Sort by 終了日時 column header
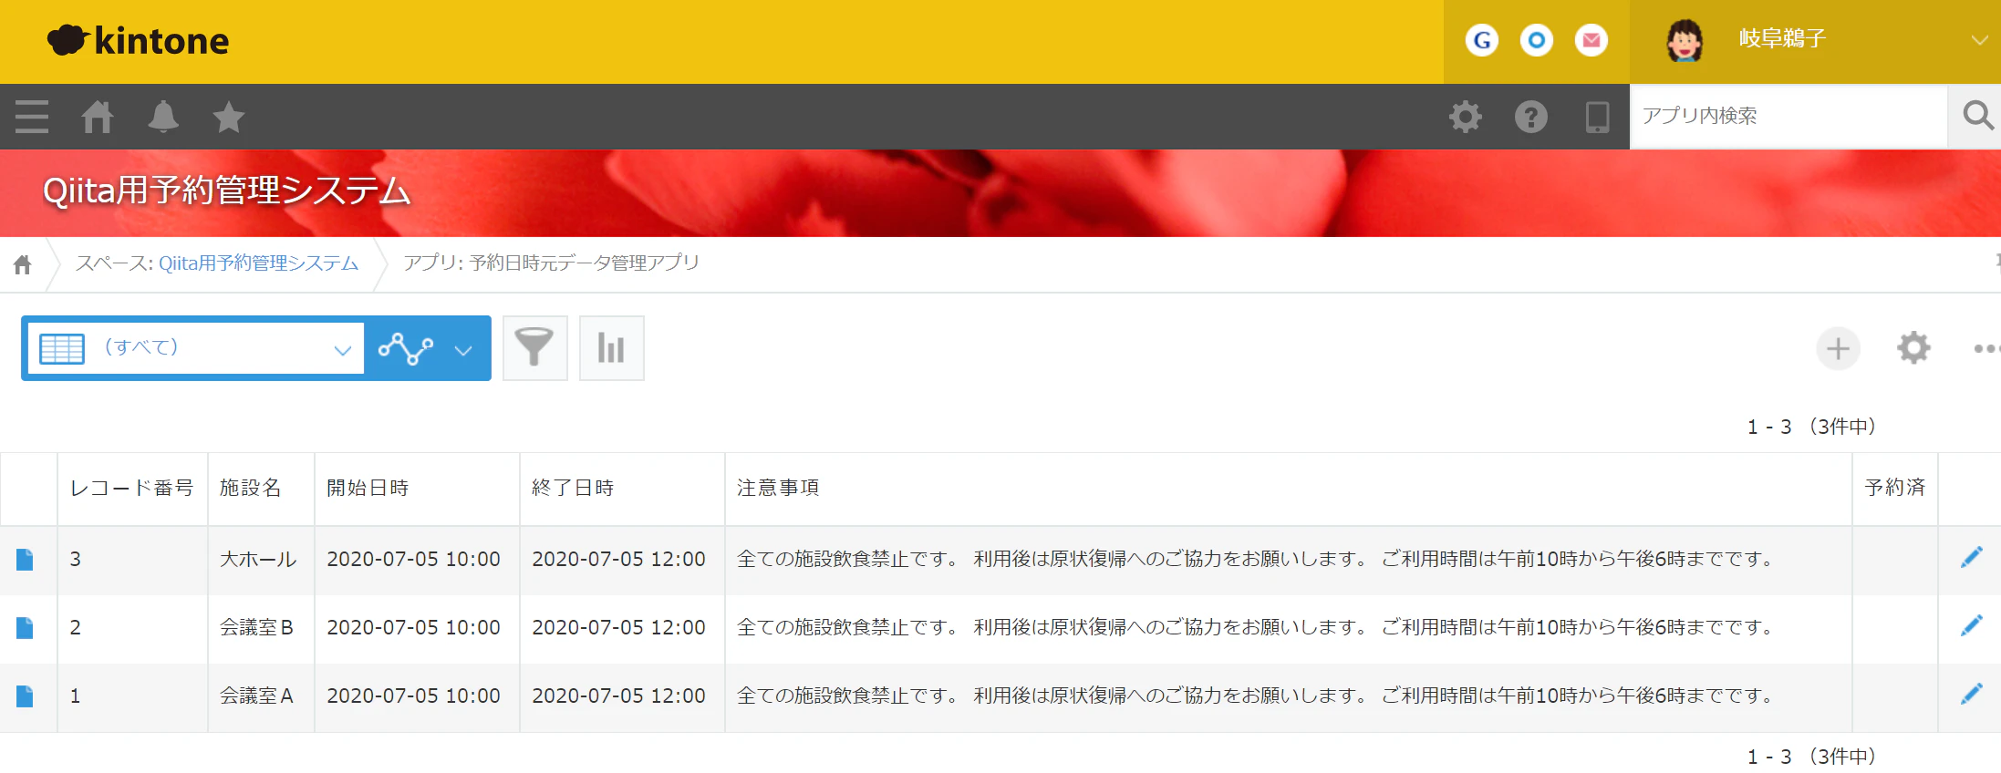Screen dimensions: 2001x773 (622, 489)
